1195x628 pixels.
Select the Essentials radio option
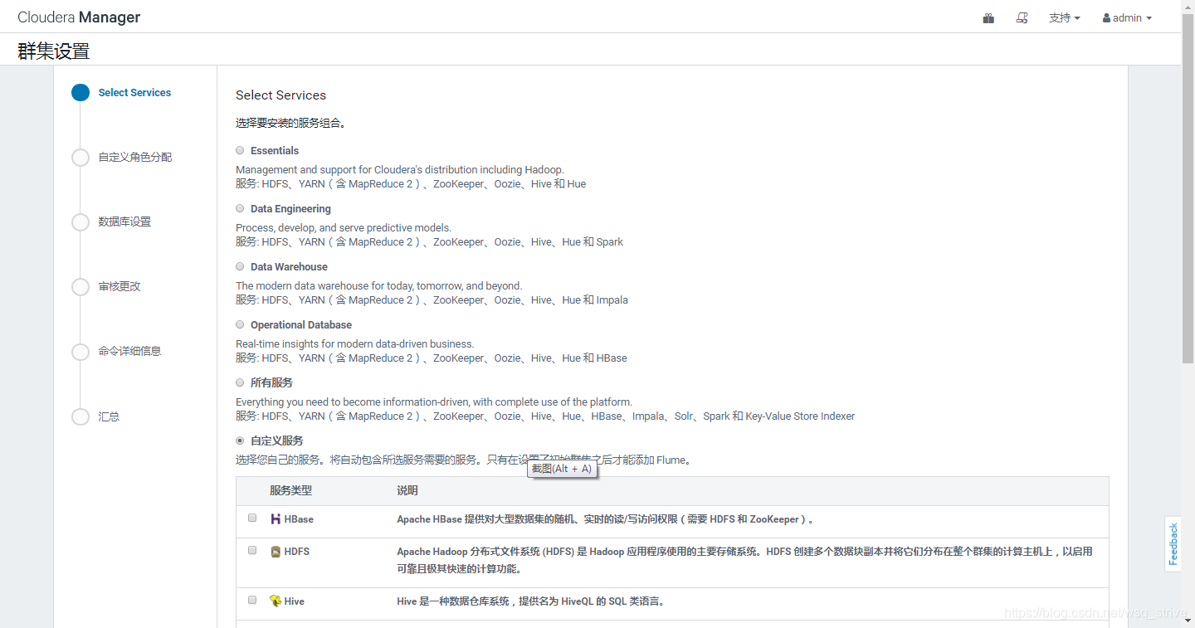click(x=240, y=151)
